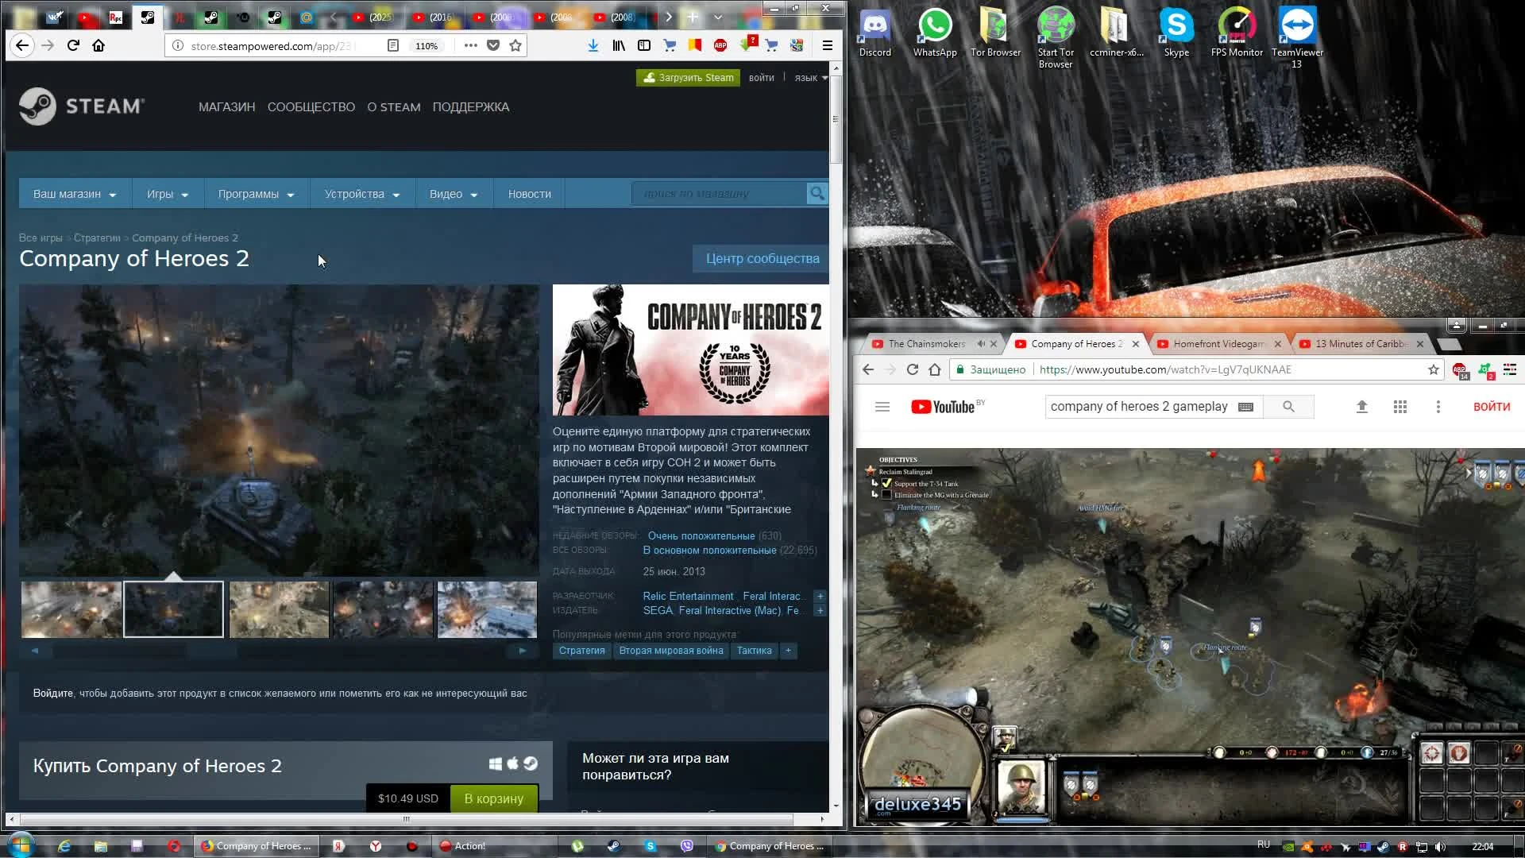Expand the developer list plus button
The width and height of the screenshot is (1525, 858).
(x=820, y=596)
